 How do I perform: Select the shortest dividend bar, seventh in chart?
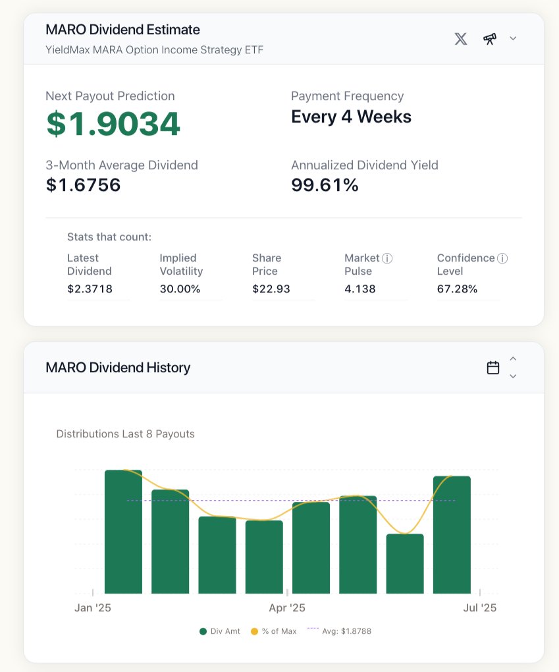click(x=405, y=563)
